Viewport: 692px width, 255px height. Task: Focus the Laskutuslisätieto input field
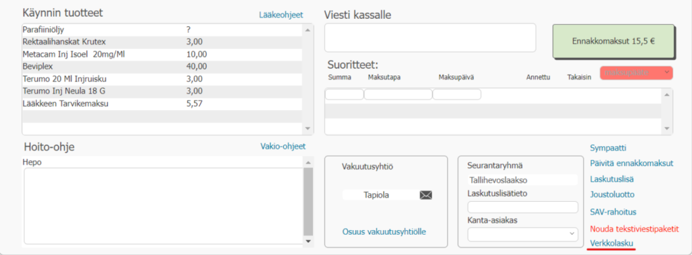pyautogui.click(x=522, y=207)
